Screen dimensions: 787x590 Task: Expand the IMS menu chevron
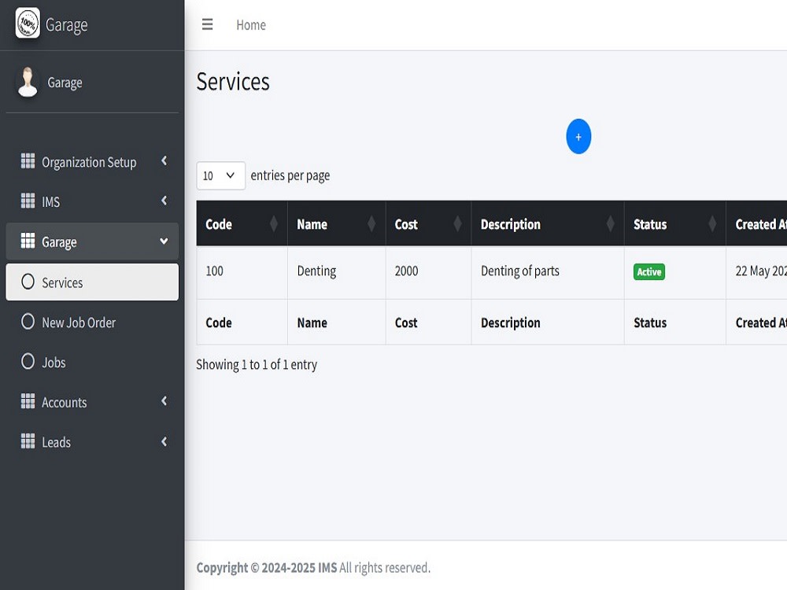click(164, 201)
